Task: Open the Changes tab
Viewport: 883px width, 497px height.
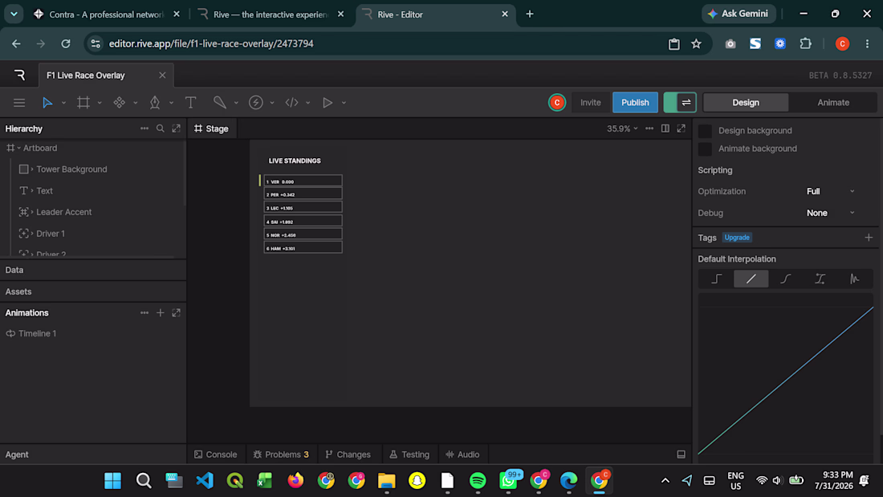Action: tap(348, 454)
